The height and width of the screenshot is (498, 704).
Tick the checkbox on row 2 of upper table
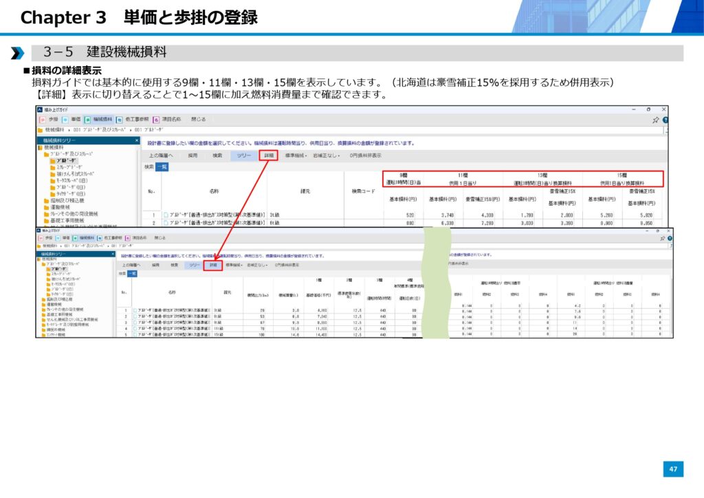[x=166, y=223]
